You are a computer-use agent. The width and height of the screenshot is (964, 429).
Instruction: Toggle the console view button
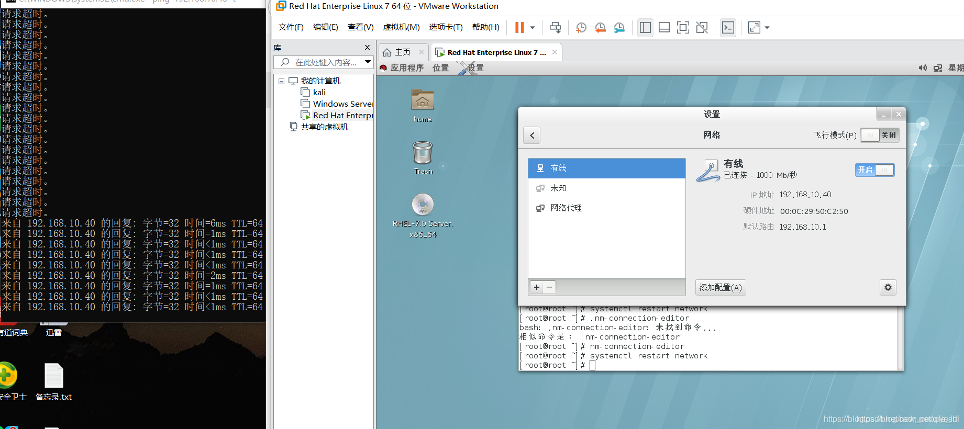tap(728, 28)
